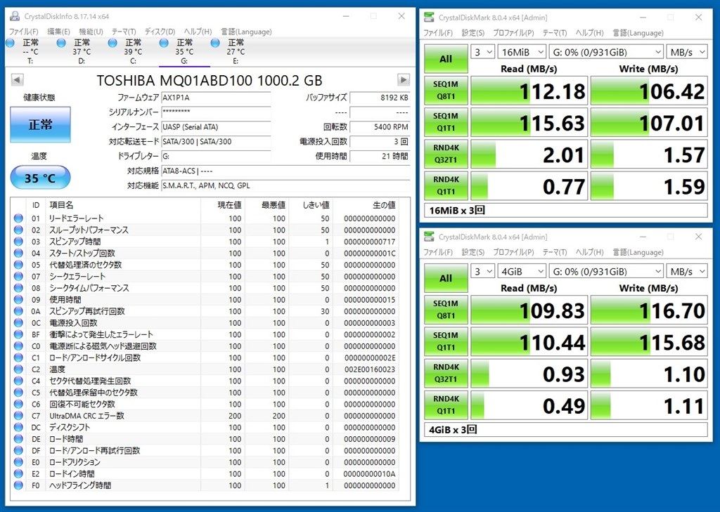Click the CrystalDiskMark icon in the 4GiB window title bar
Viewport: 720px width, 512px height.
pos(430,237)
